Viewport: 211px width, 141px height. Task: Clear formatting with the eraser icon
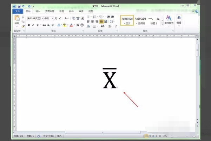tap(73, 18)
